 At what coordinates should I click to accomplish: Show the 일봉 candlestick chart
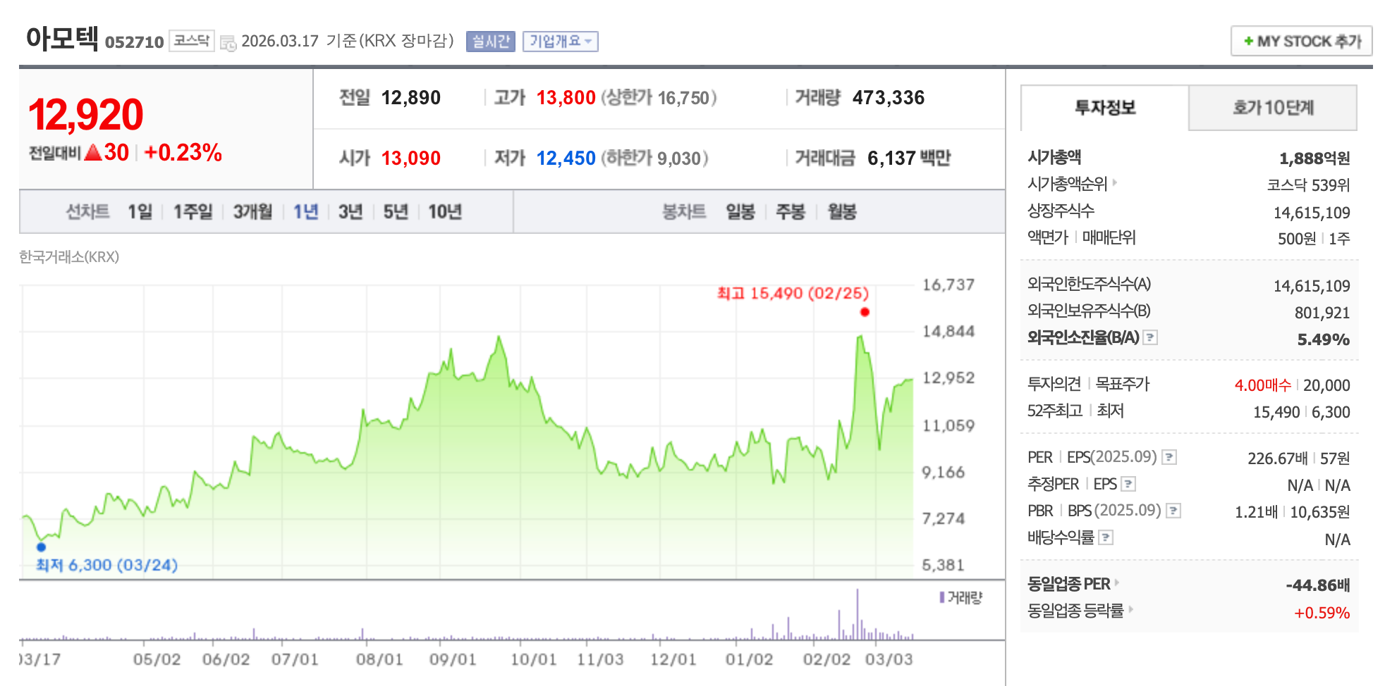740,211
